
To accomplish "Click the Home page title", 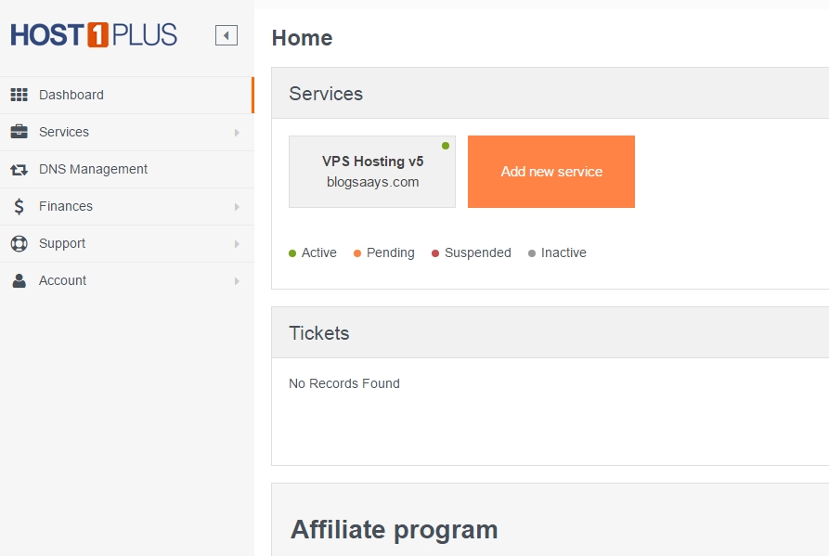I will 302,38.
